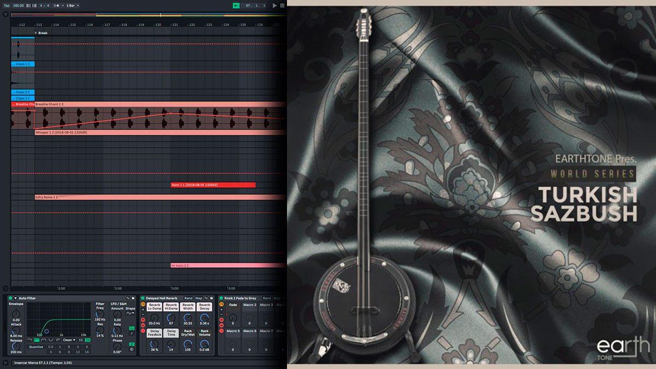Image resolution: width=656 pixels, height=369 pixels.
Task: Click the minus icon on Delayed Hall Reverb rack
Action: (x=143, y=314)
